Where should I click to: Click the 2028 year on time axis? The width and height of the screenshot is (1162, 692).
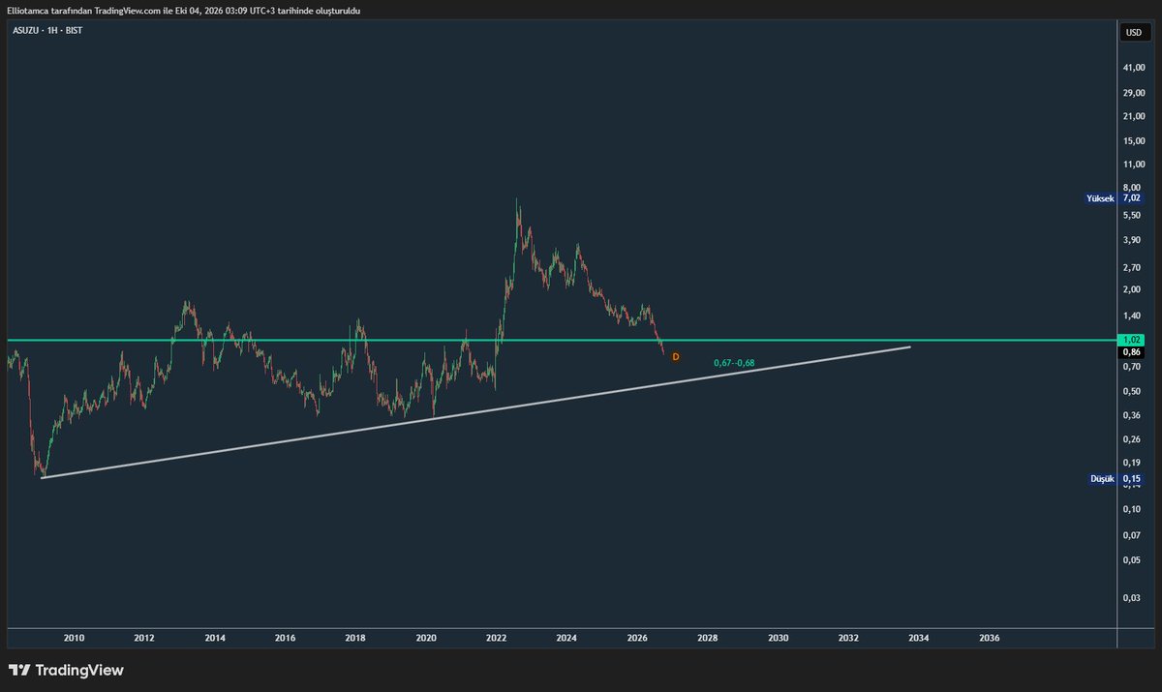tap(708, 638)
